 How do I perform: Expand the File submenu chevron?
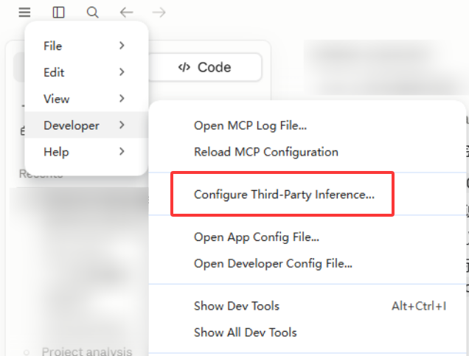point(122,46)
